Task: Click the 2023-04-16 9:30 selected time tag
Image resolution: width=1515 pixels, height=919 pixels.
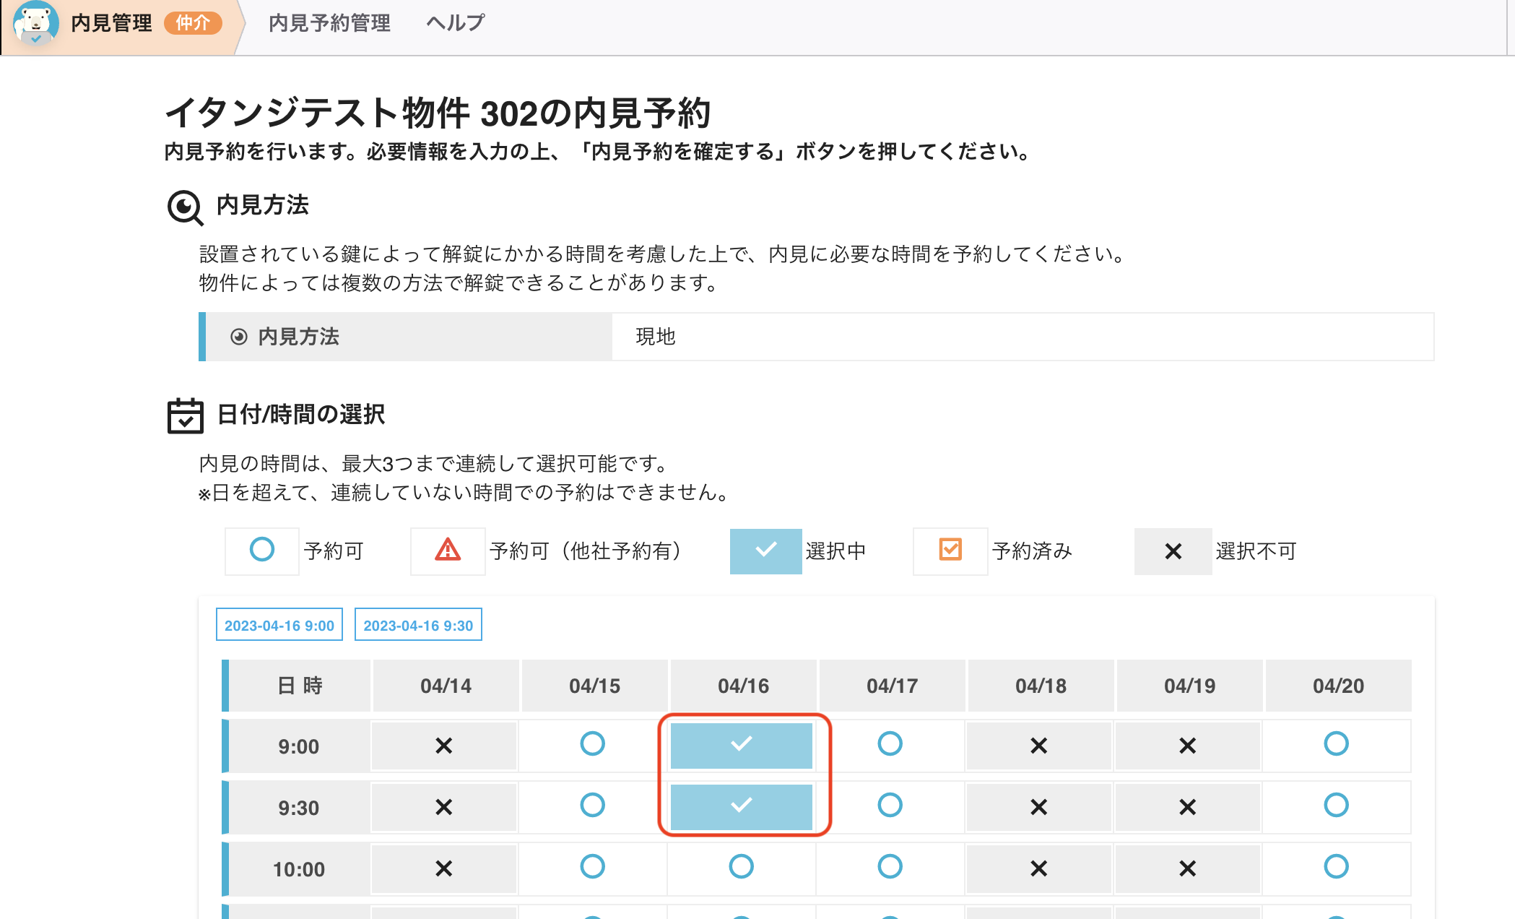Action: point(418,625)
